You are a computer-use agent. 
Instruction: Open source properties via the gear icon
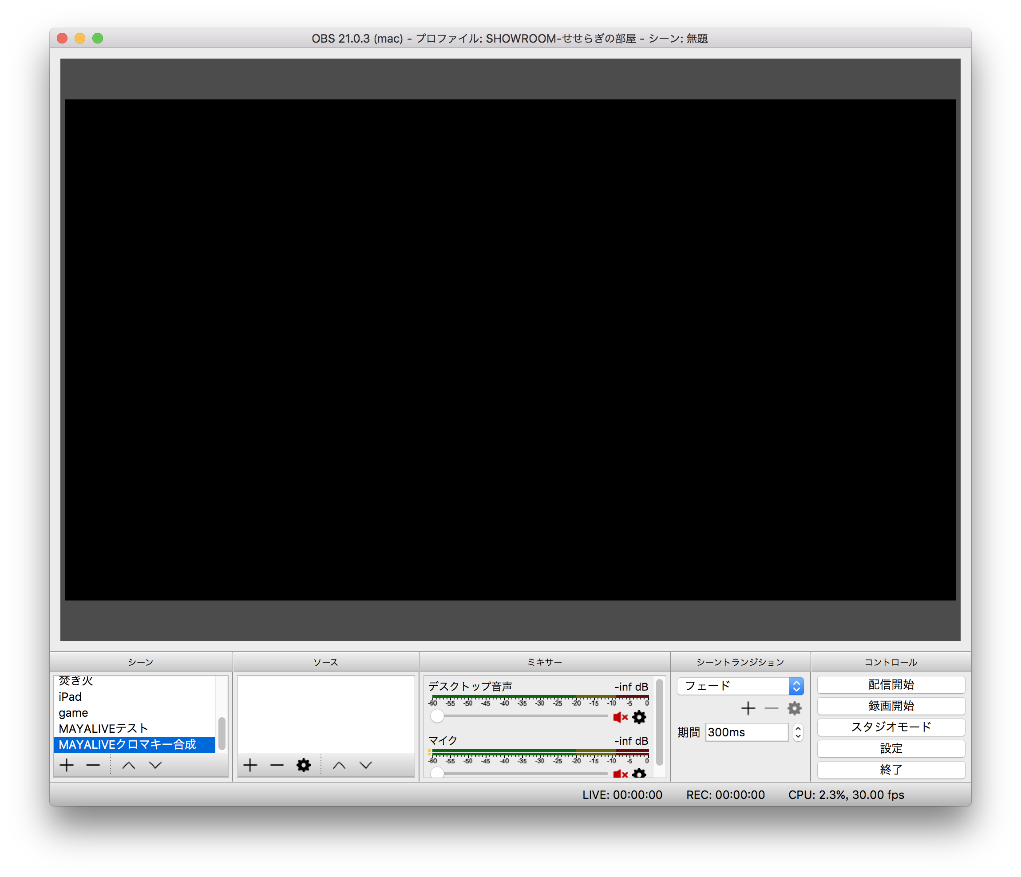click(x=304, y=765)
